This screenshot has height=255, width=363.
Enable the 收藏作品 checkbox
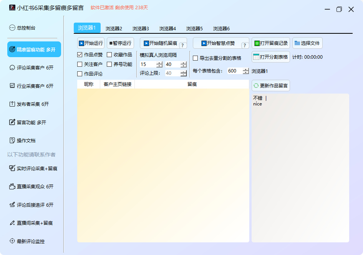109,55
